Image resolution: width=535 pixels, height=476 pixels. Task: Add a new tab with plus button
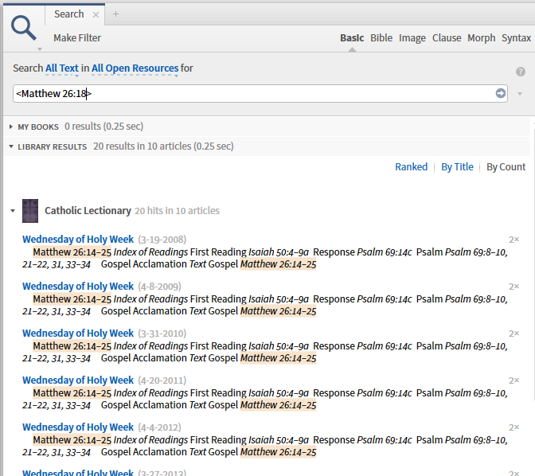[115, 14]
